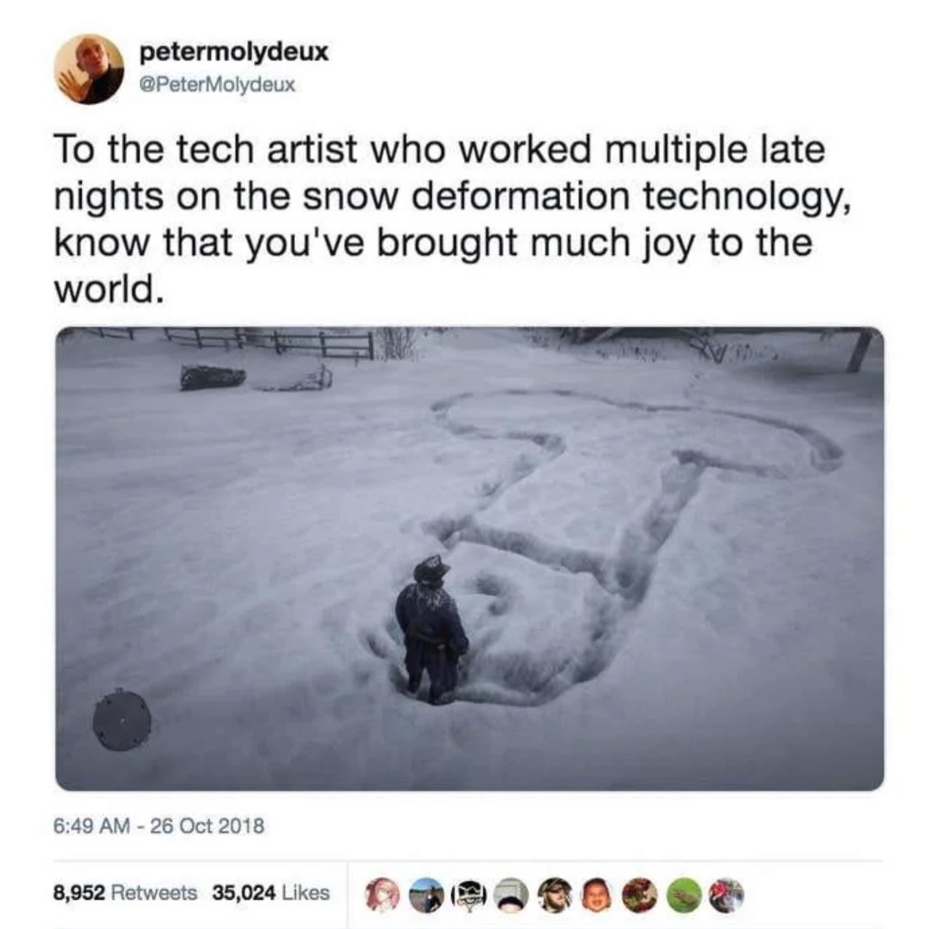This screenshot has height=929, width=942.
Task: Open the bearded man in cap avatar
Action: [x=554, y=895]
